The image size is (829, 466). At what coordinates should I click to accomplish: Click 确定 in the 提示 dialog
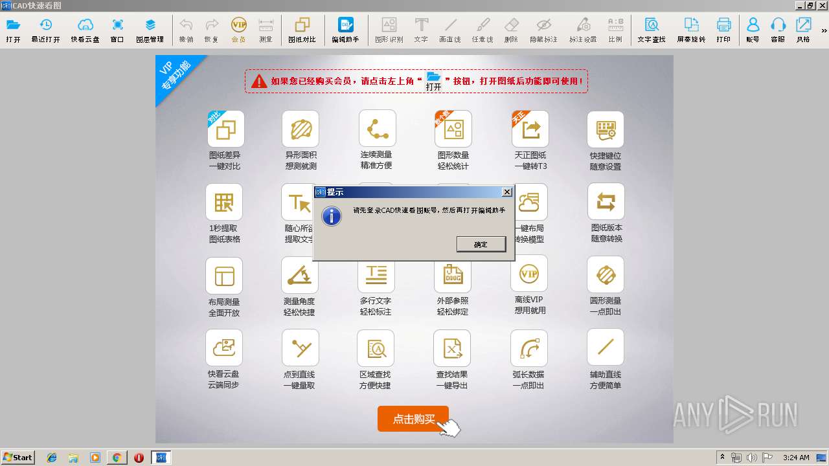click(481, 244)
